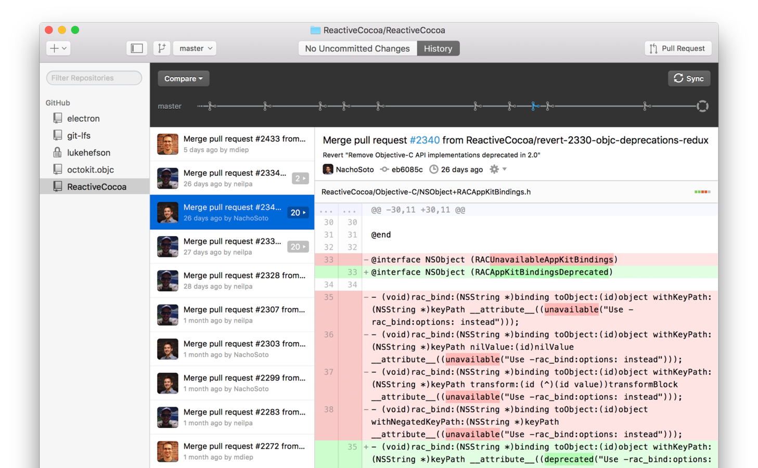Expand the 20 files badge on selected commit

point(298,213)
